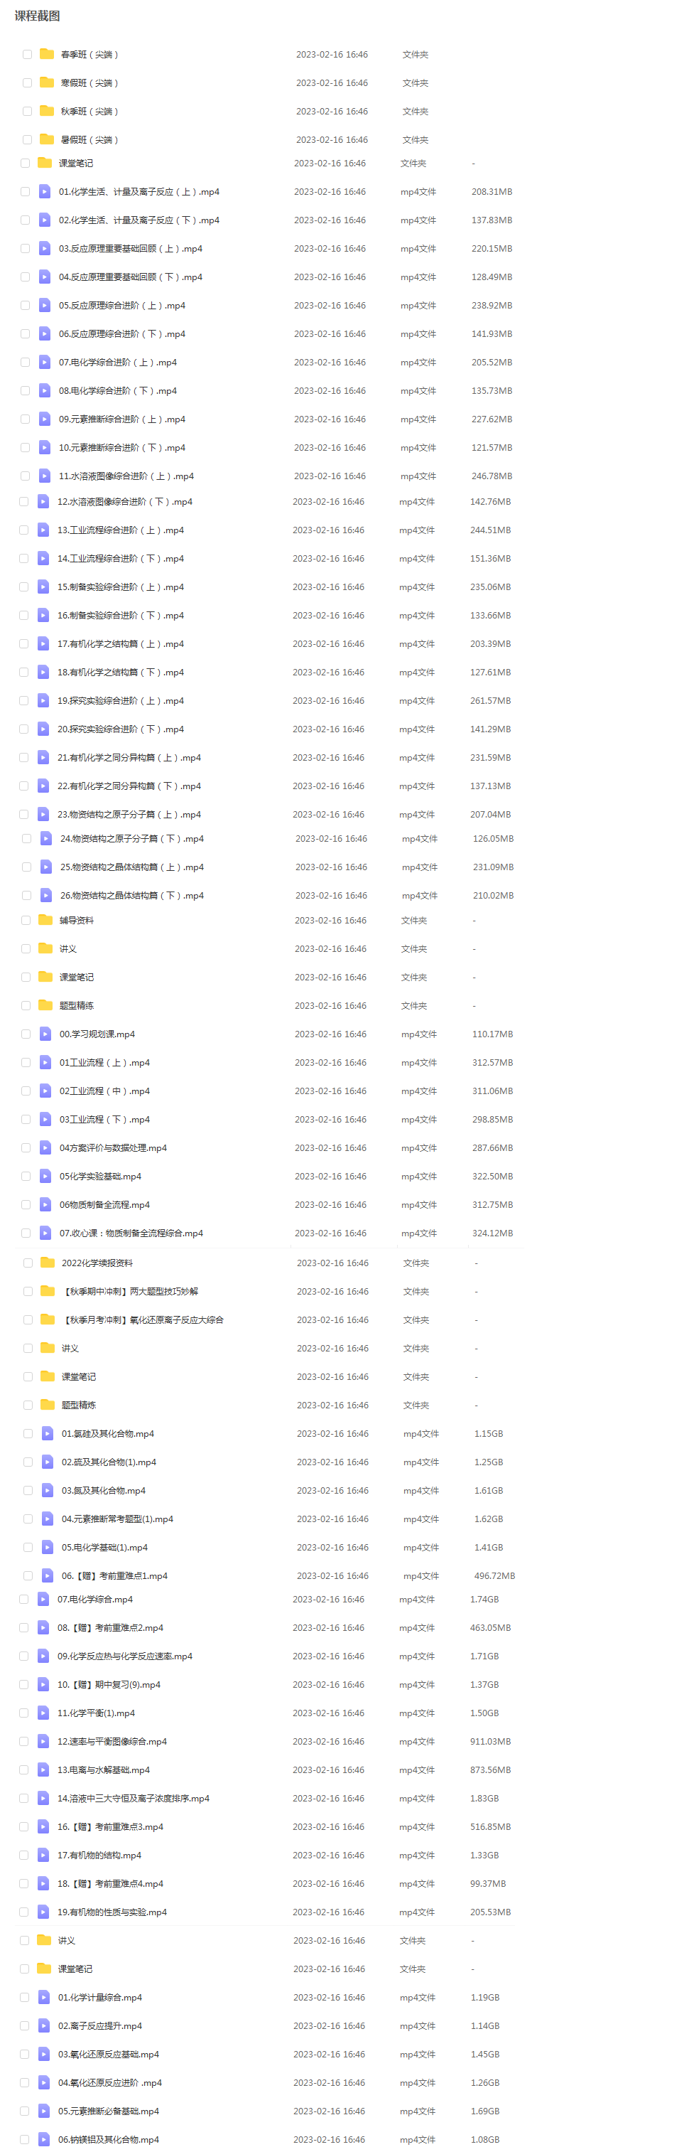Click video icon for 00.学习规划课.mp4
The width and height of the screenshot is (684, 2147).
pyautogui.click(x=46, y=1034)
